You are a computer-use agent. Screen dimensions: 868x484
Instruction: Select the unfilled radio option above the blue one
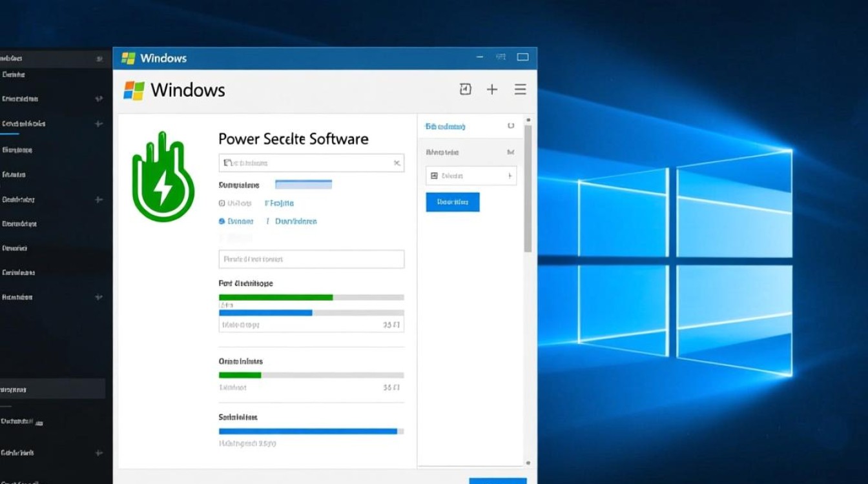222,203
